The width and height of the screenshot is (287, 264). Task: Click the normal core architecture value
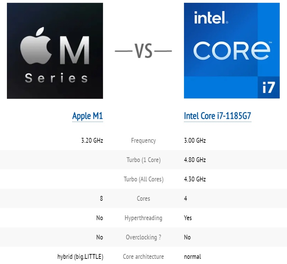[192, 257]
